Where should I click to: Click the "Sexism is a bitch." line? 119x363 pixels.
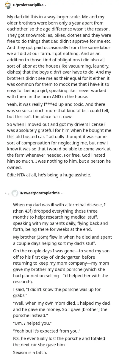pos(30,353)
